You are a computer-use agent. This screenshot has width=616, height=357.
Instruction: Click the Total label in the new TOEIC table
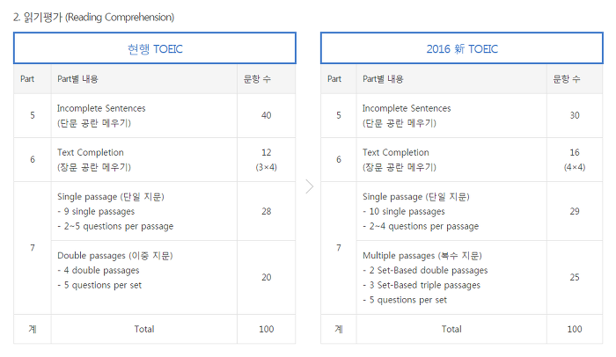(x=451, y=329)
